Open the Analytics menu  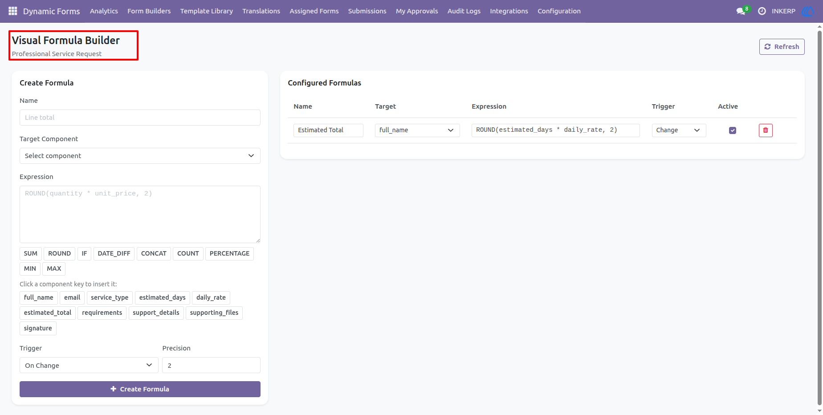[104, 11]
